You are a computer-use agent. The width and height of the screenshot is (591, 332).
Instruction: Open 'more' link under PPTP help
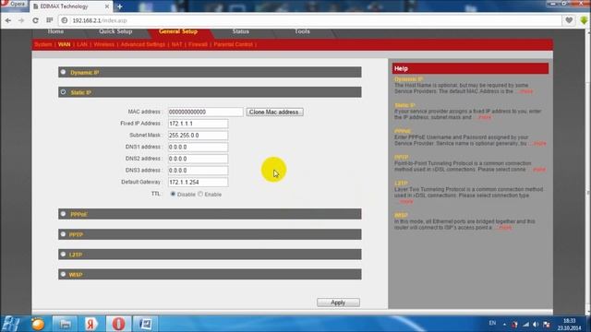pos(539,170)
